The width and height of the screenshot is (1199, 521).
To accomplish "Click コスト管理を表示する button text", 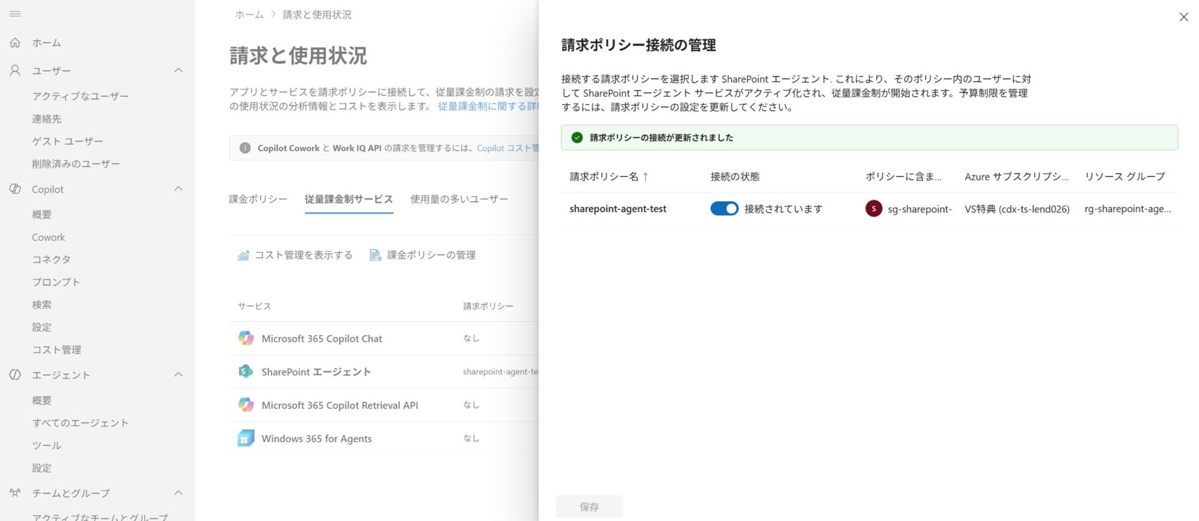I will (x=303, y=255).
